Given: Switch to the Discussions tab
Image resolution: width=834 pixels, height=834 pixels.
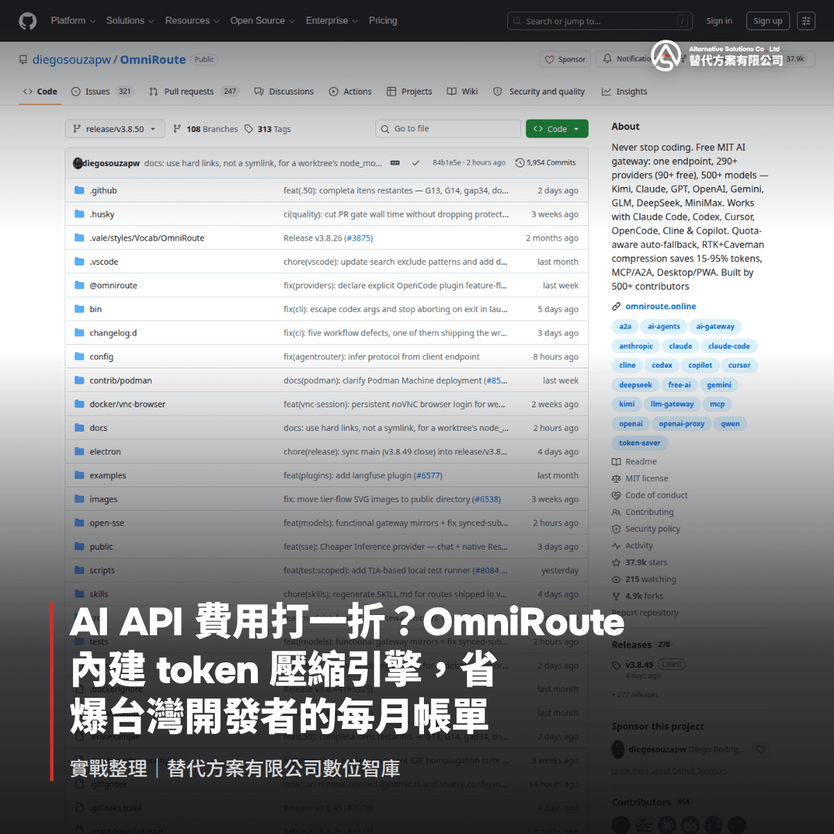Looking at the screenshot, I should point(284,92).
